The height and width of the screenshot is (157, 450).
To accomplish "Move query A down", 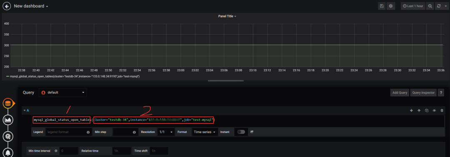I will pos(411,110).
